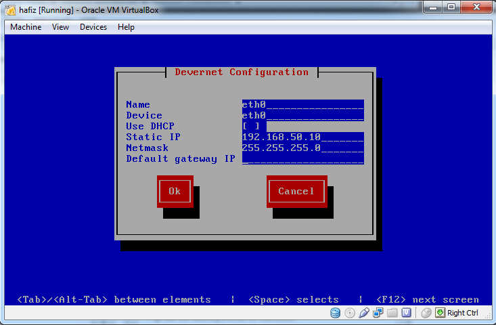Image resolution: width=496 pixels, height=325 pixels.
Task: Click the shared folders status icon
Action: coord(392,313)
